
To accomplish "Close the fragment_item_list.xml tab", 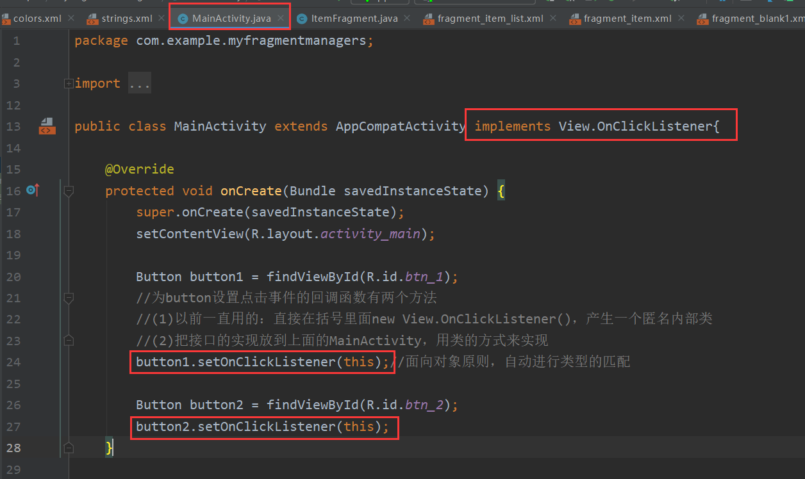I will tap(552, 19).
